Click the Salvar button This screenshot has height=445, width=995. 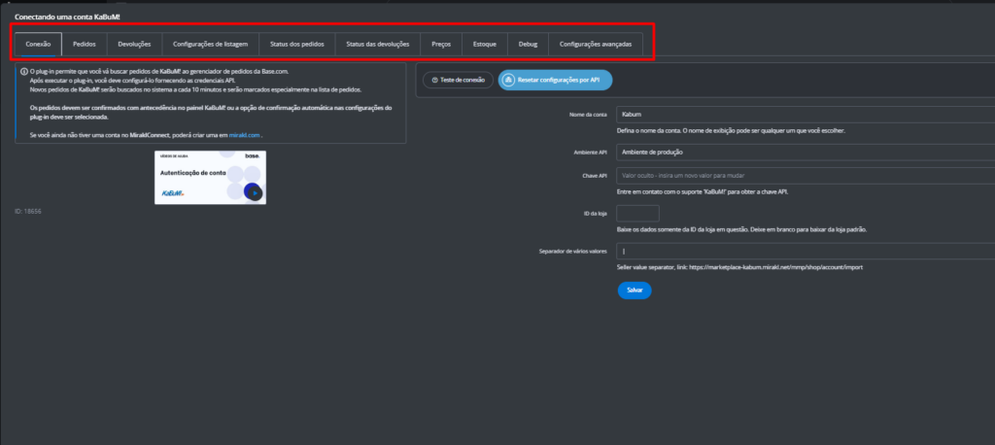[x=635, y=291]
